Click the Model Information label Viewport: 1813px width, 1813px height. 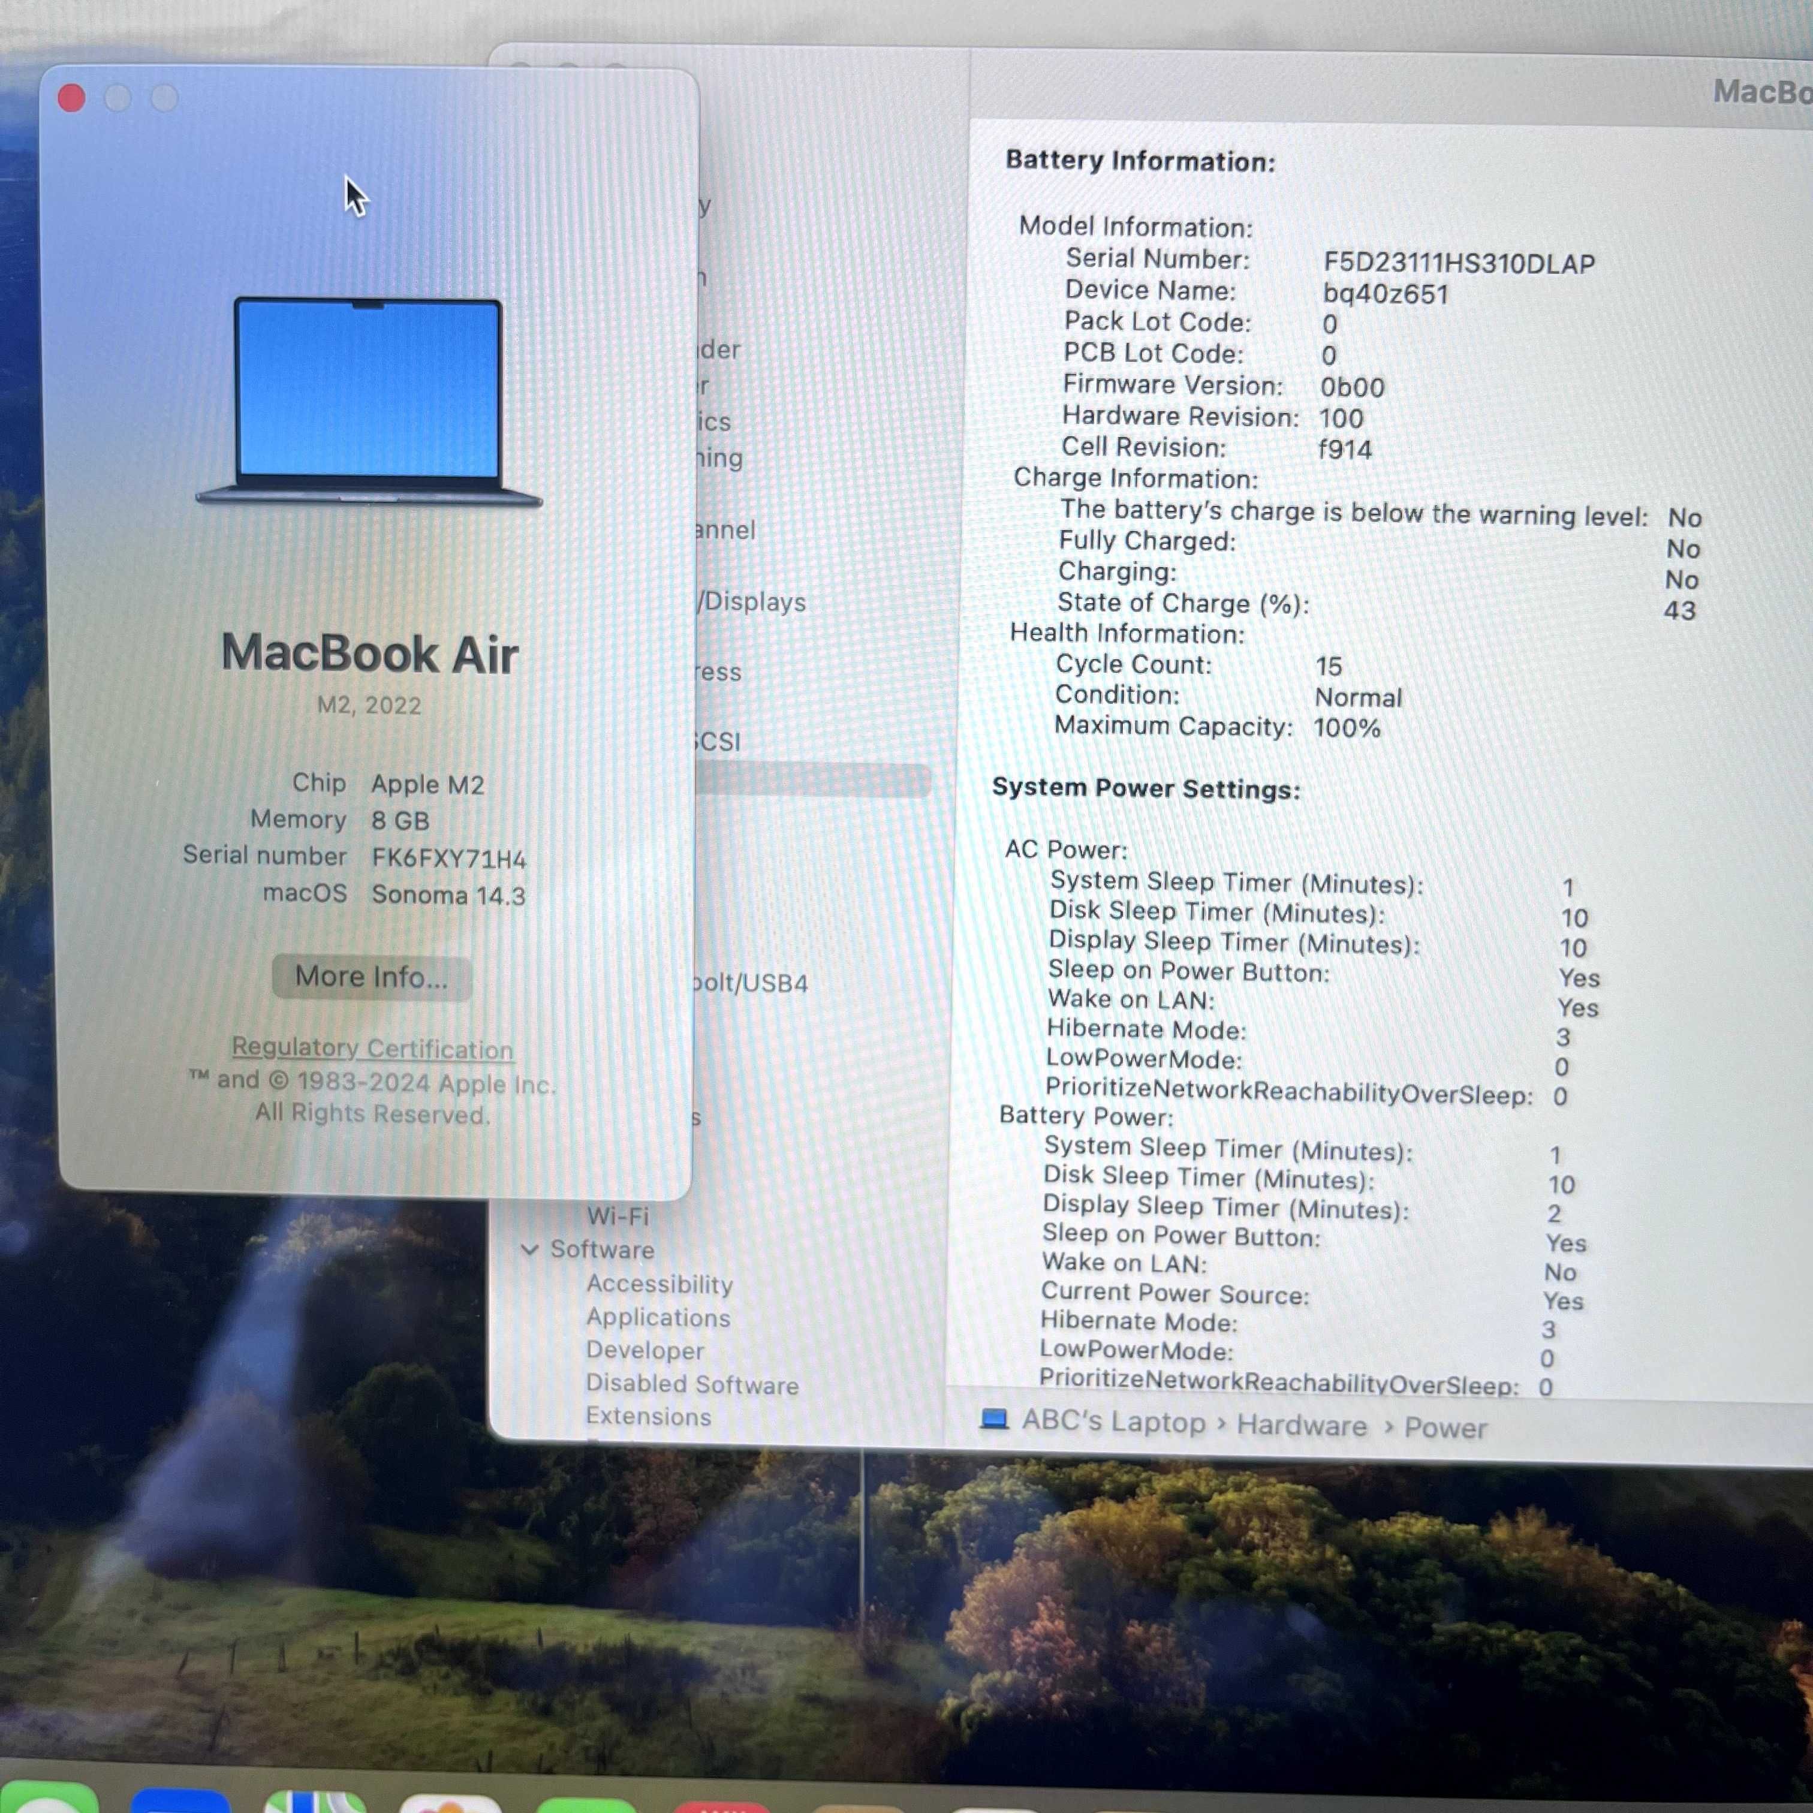point(1136,227)
